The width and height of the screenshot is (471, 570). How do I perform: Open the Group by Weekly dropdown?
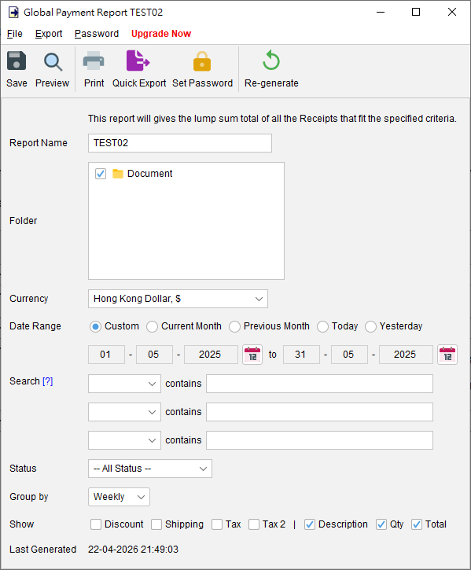(x=119, y=497)
